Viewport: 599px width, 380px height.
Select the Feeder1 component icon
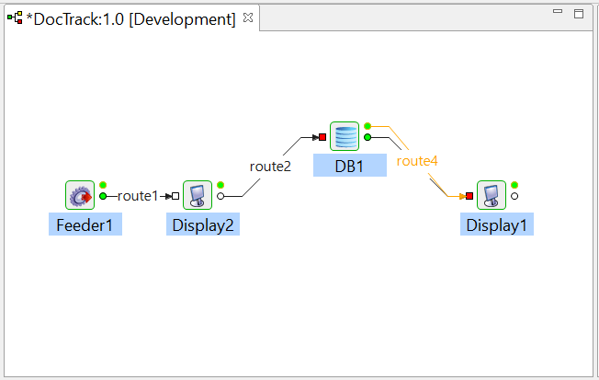click(80, 195)
